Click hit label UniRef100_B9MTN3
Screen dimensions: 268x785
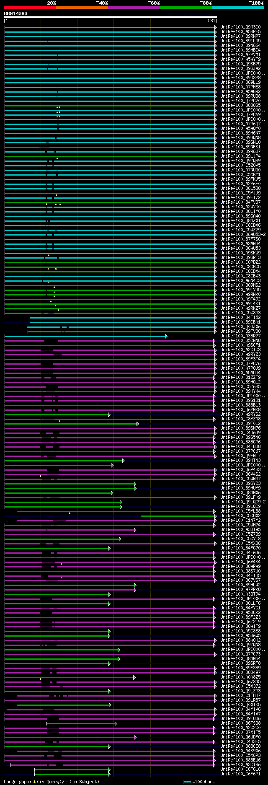click(x=240, y=461)
